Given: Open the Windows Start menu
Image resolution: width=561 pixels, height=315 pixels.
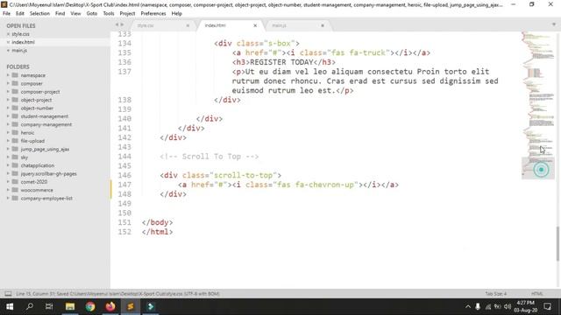Looking at the screenshot, I should [x=10, y=306].
